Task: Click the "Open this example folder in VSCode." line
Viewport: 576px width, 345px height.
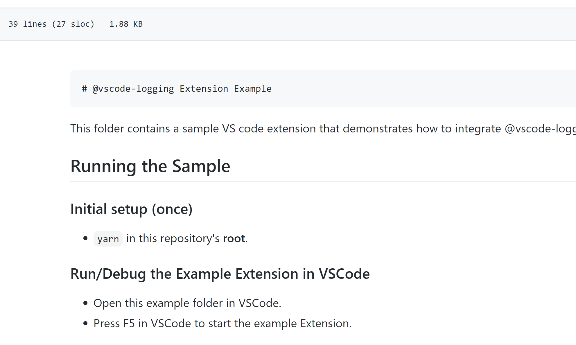Action: click(187, 303)
